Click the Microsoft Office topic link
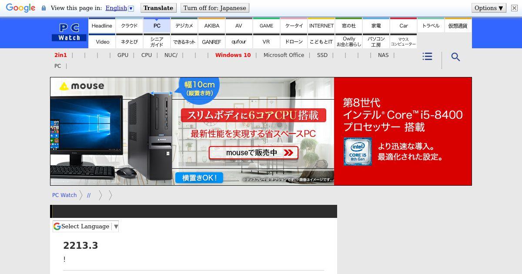This screenshot has height=274, width=522. pos(284,55)
